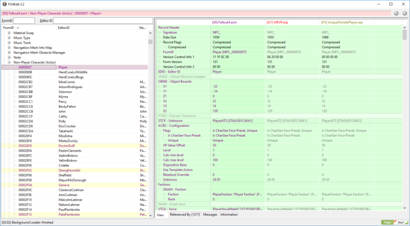Click the Data Size value 1059
Image resolution: width=410 pixels, height=226 pixels.
pyautogui.click(x=216, y=37)
